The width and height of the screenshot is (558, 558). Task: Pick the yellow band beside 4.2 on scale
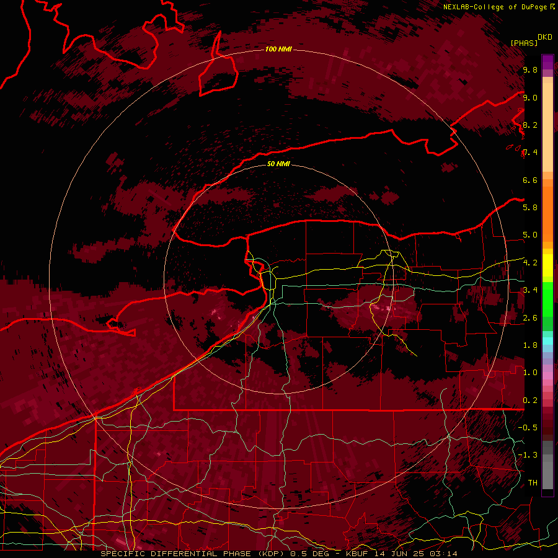547,265
